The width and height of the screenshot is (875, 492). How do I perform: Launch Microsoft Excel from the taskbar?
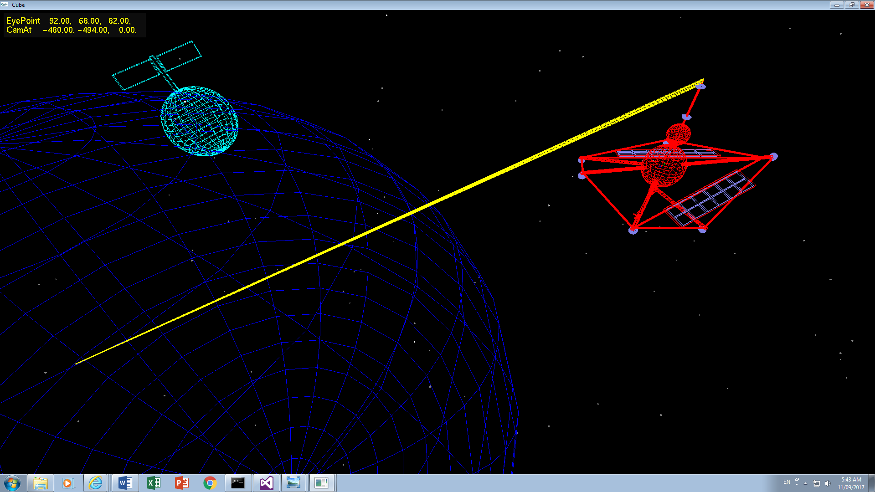point(153,483)
